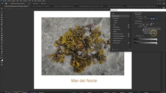The height and width of the screenshot is (93, 166).
Task: Enable Superposición de colores checkbox
Action: [112, 34]
